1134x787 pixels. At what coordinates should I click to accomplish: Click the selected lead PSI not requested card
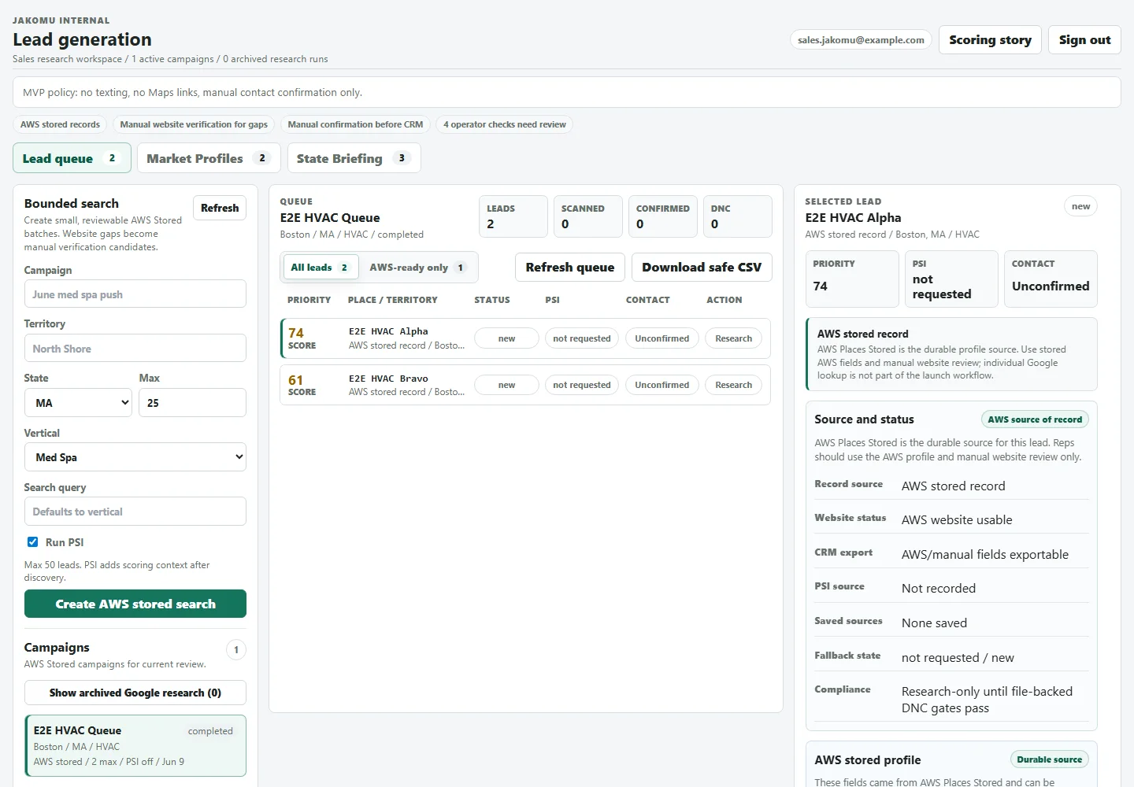point(951,279)
